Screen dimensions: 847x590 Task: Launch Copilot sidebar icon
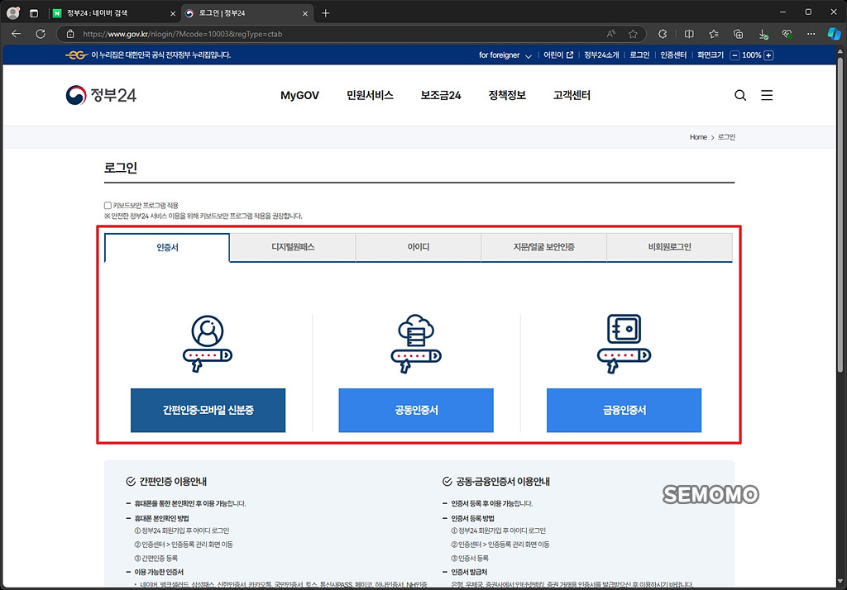point(834,34)
